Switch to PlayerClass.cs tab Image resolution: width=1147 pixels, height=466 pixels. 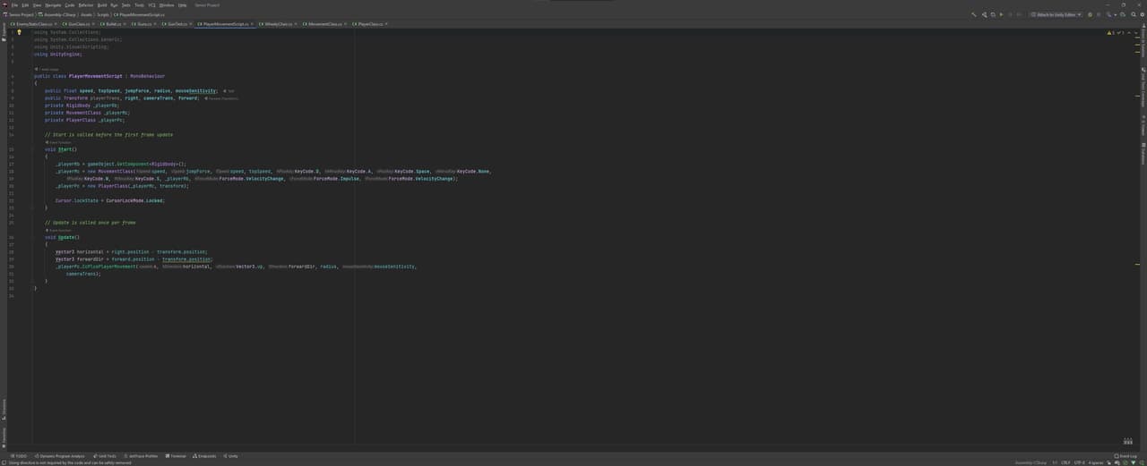pyautogui.click(x=369, y=24)
